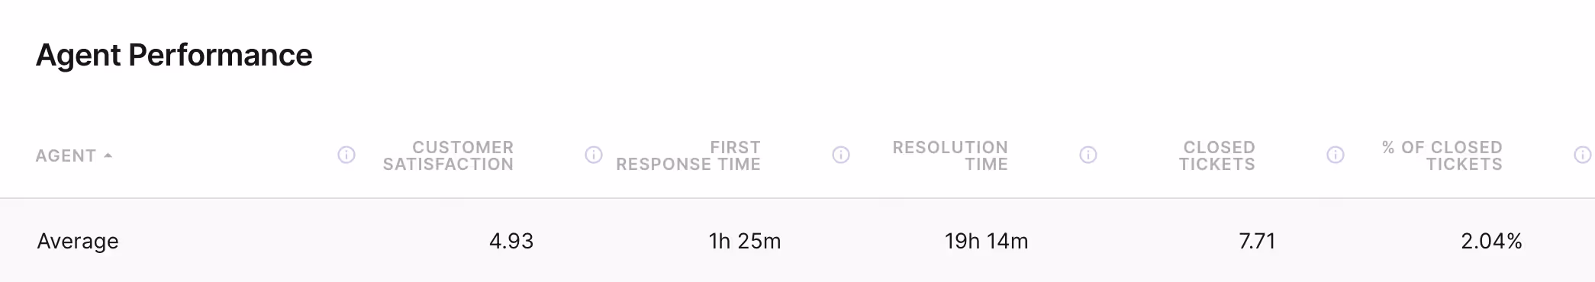Open the info icon following % of Closed Tickets

[1583, 155]
